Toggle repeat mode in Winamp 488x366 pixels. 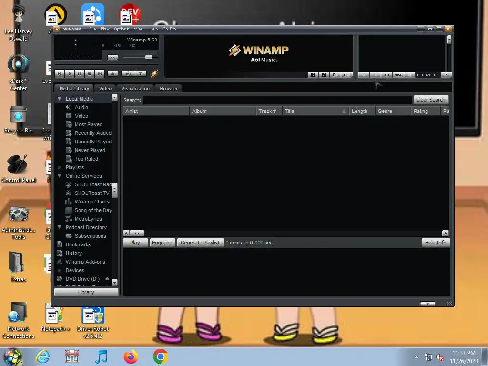pos(141,74)
